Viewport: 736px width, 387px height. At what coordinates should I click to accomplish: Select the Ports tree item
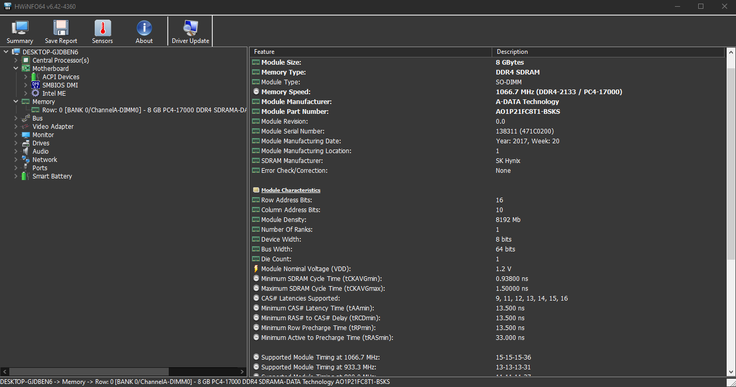[x=40, y=168]
